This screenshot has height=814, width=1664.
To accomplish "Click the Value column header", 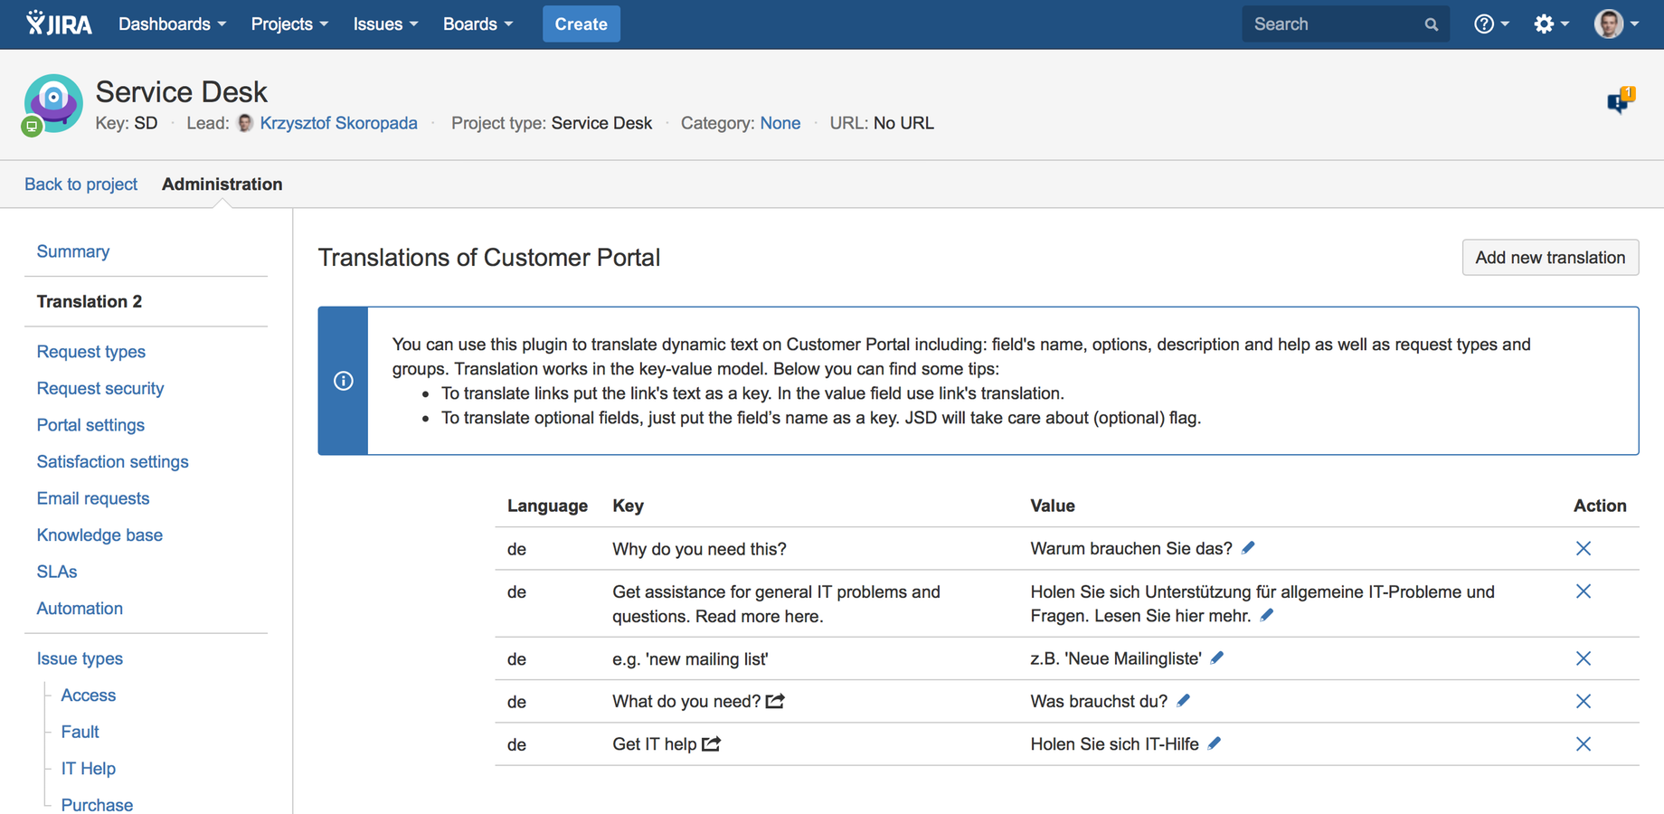I will tap(1053, 506).
